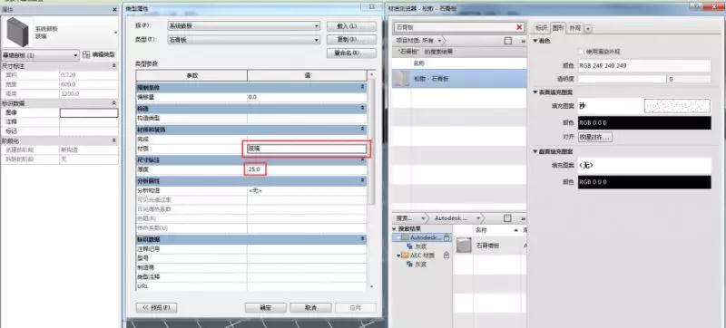Open the 类型 dropdown showing 石膏板
Image resolution: width=726 pixels, height=328 pixels.
click(x=243, y=40)
